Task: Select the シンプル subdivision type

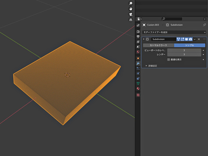Action: 189,45
